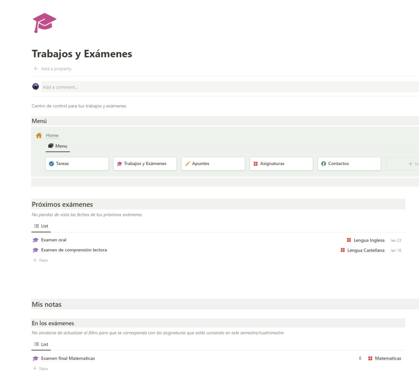The image size is (419, 388).
Task: Select the Menu tab under Home
Action: click(58, 146)
